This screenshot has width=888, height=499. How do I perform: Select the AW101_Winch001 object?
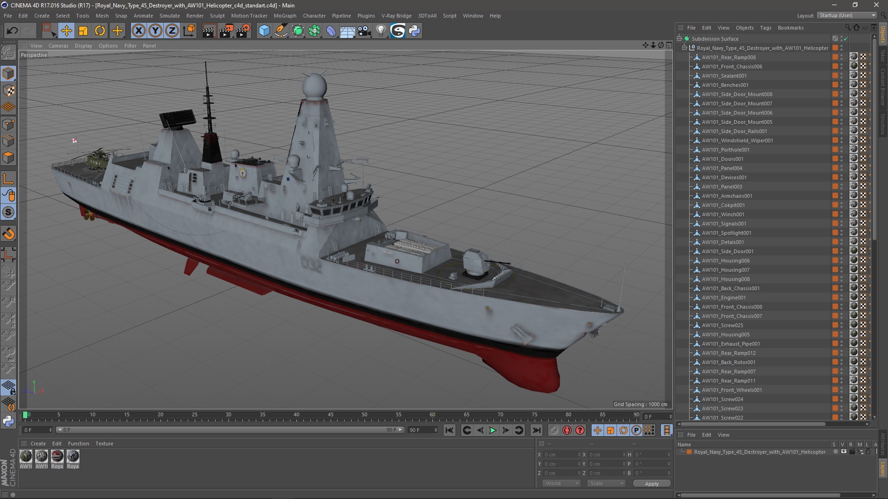(723, 214)
